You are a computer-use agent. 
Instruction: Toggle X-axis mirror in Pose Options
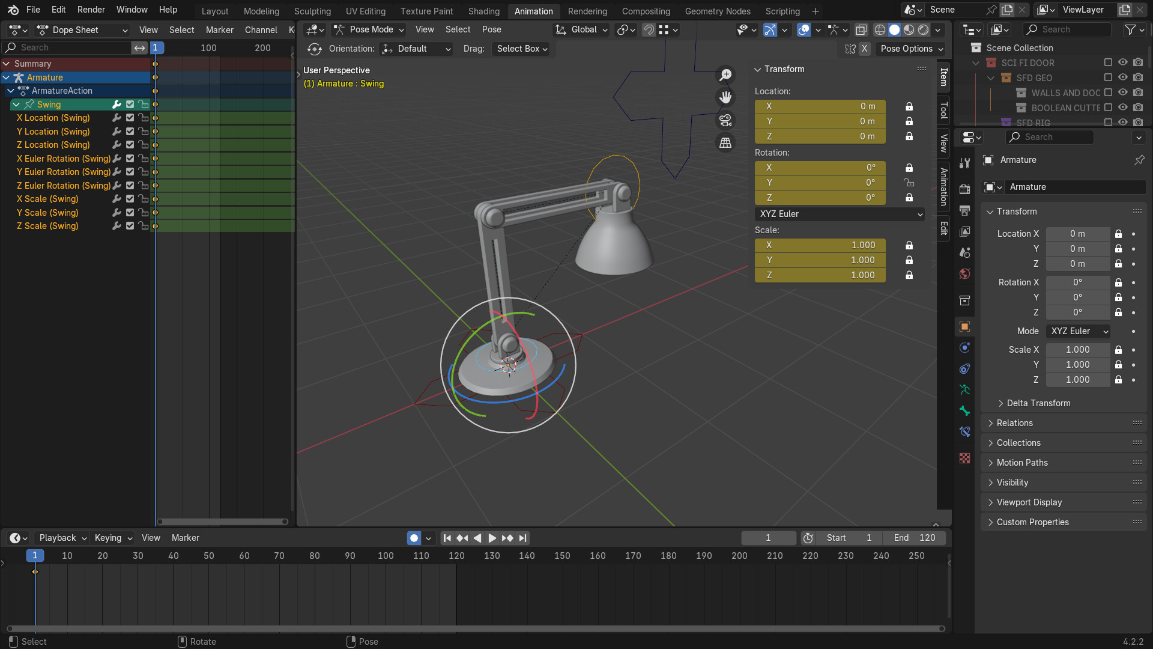[864, 49]
